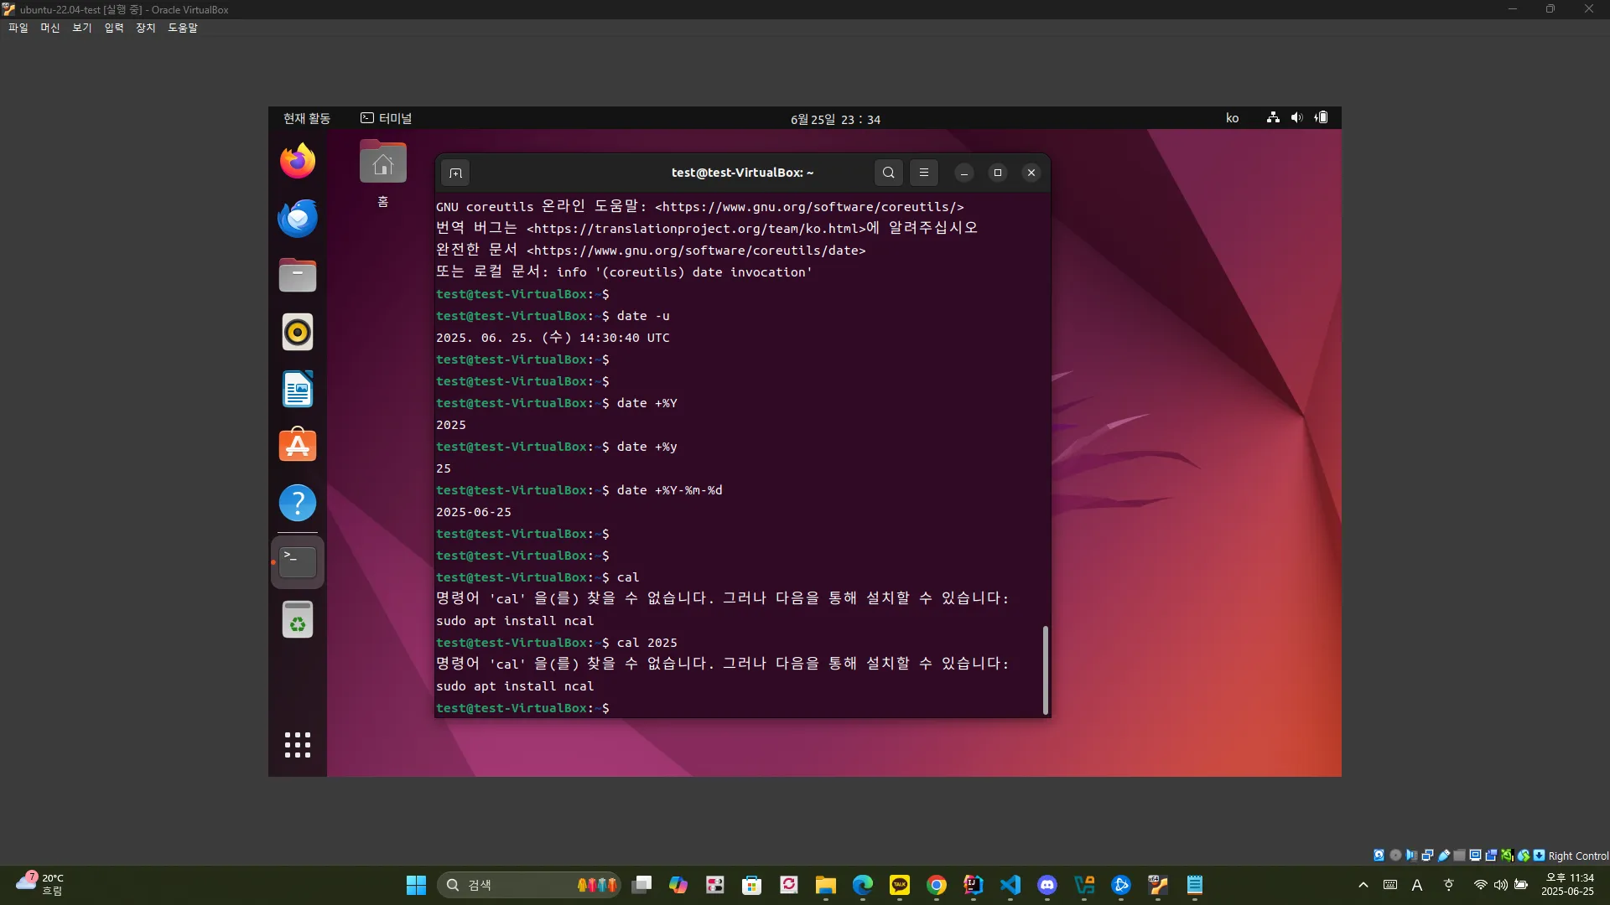Image resolution: width=1610 pixels, height=905 pixels.
Task: Click the VirtualBox optical drive indicator
Action: click(1395, 856)
